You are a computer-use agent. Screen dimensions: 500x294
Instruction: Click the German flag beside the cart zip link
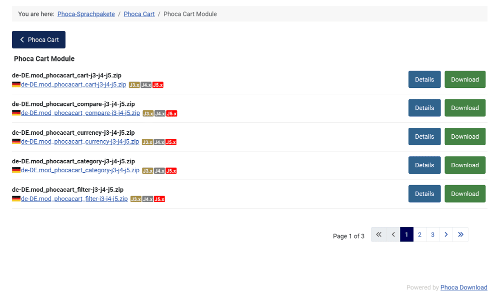(x=16, y=84)
